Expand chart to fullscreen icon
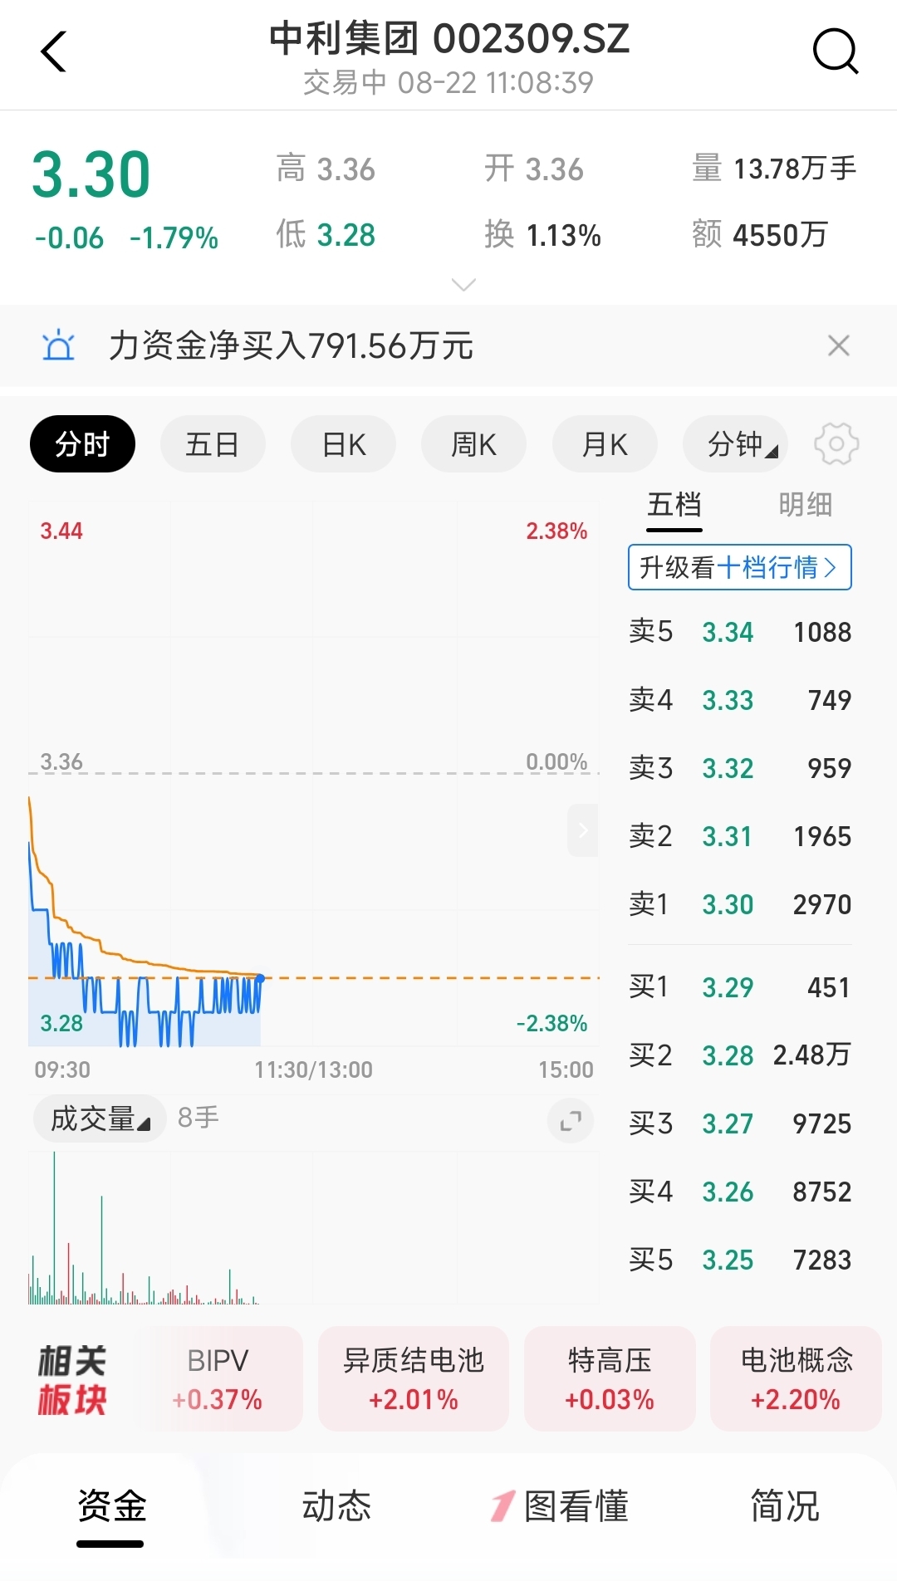 tap(571, 1121)
